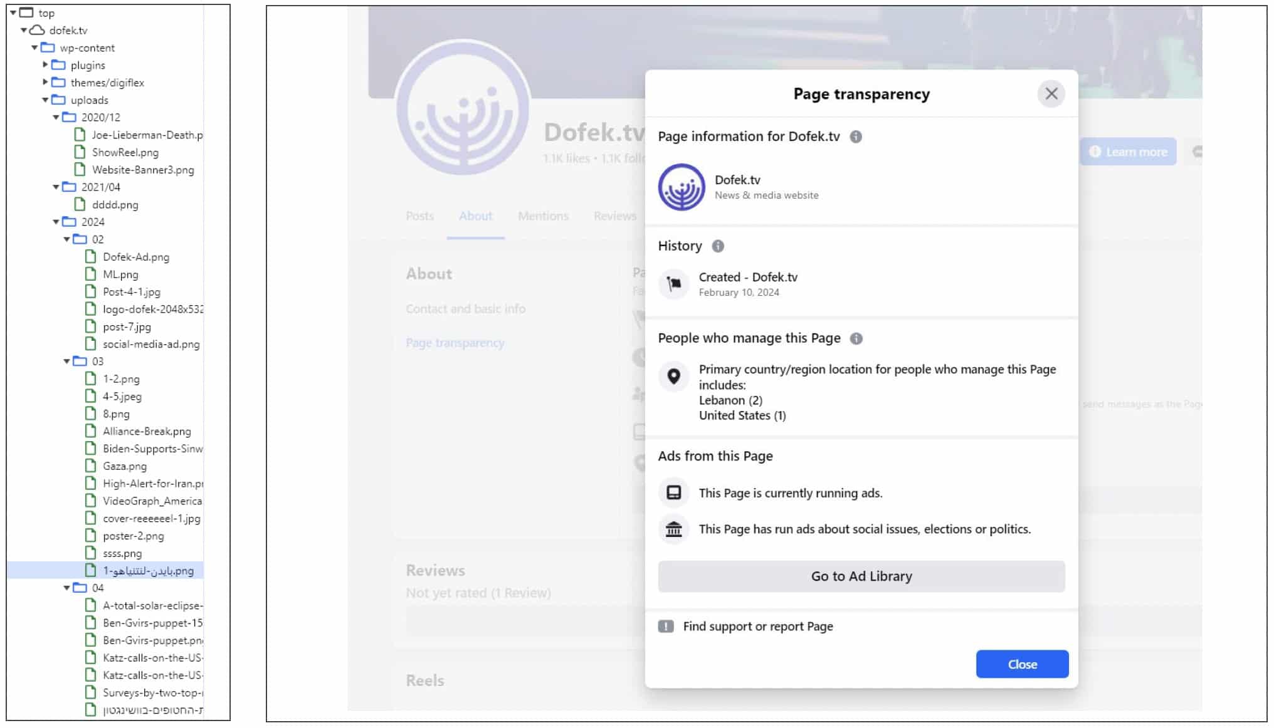Viewport: 1274px width, 728px height.
Task: Expand the plugins folder
Action: (x=45, y=65)
